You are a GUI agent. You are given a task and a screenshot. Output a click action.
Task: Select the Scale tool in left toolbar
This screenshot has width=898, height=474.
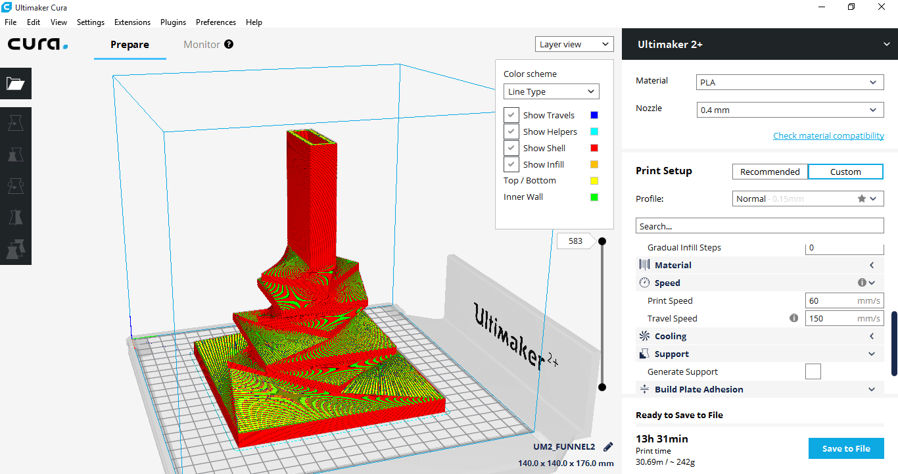click(x=16, y=154)
